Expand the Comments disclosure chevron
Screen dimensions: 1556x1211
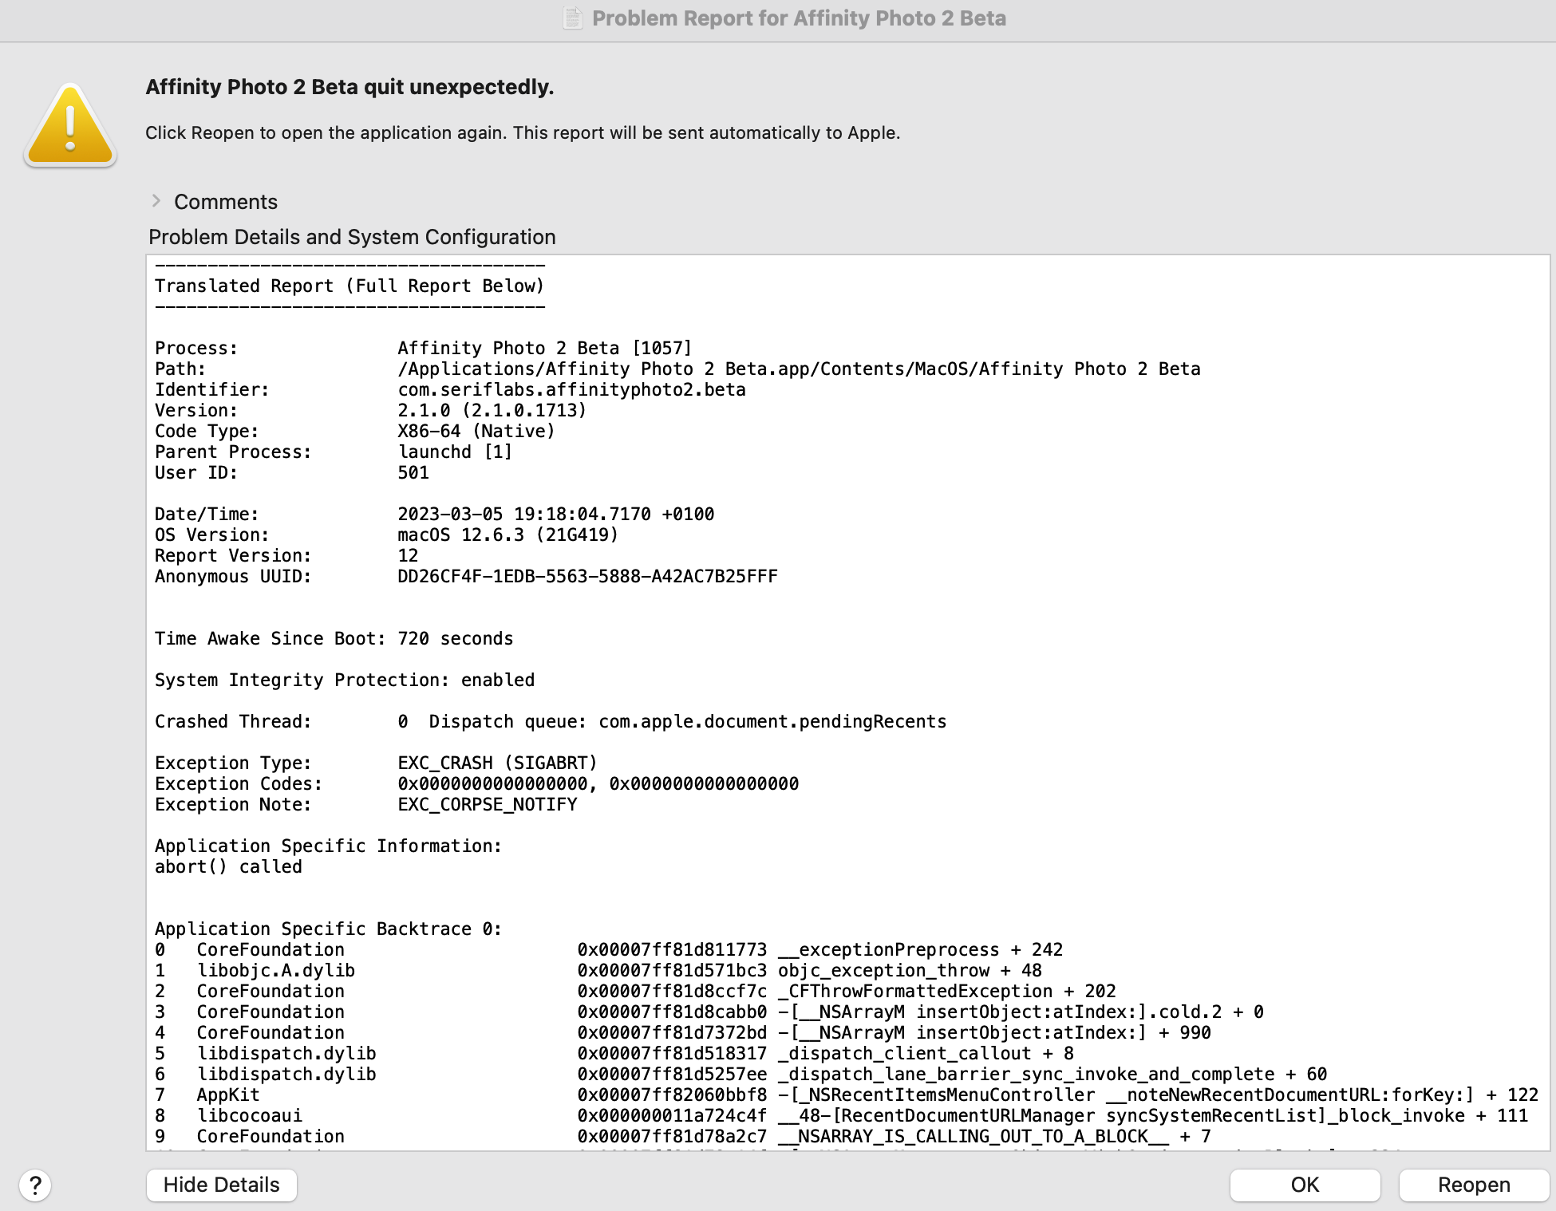pos(156,201)
